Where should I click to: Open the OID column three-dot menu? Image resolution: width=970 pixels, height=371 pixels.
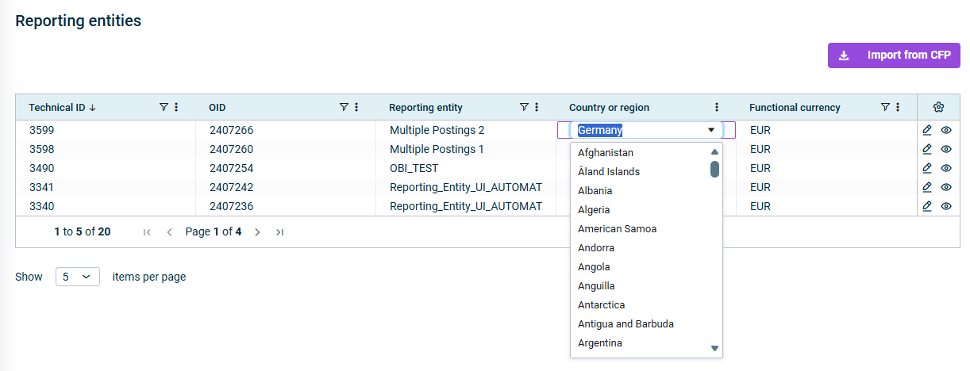(x=356, y=107)
